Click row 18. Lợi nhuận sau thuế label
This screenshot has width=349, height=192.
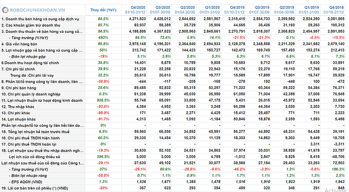(42, 151)
